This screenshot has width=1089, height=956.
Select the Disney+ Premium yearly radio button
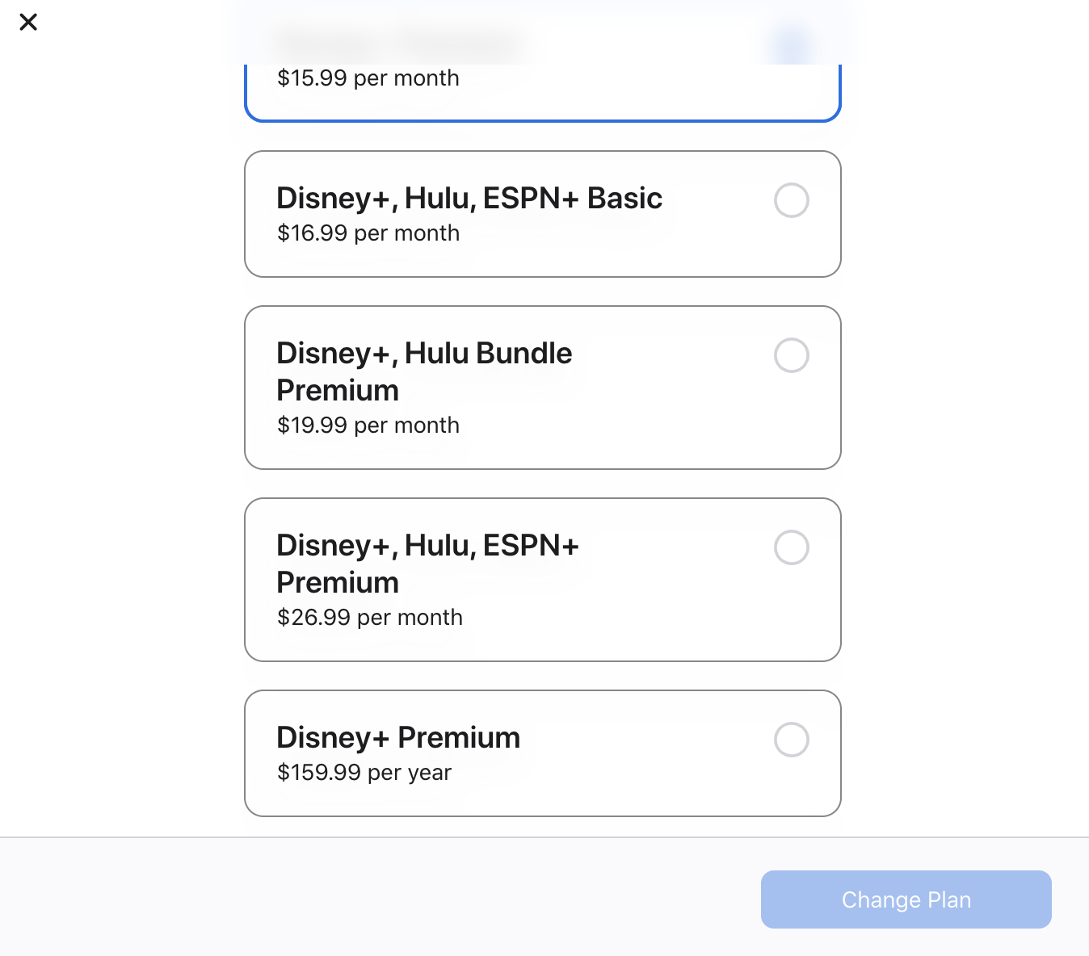[x=791, y=740]
